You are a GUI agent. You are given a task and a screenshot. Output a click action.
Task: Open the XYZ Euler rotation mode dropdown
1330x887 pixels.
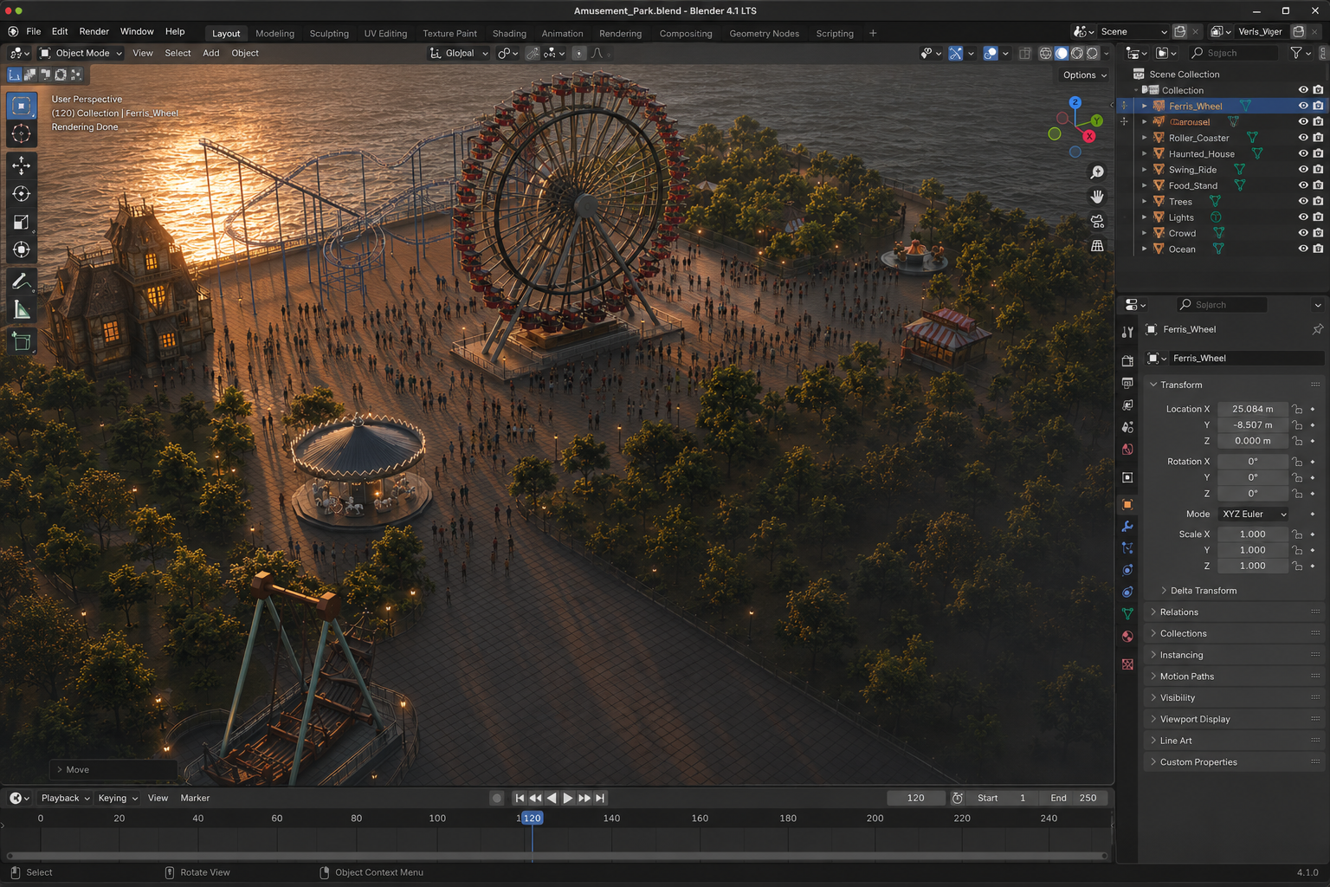1254,514
